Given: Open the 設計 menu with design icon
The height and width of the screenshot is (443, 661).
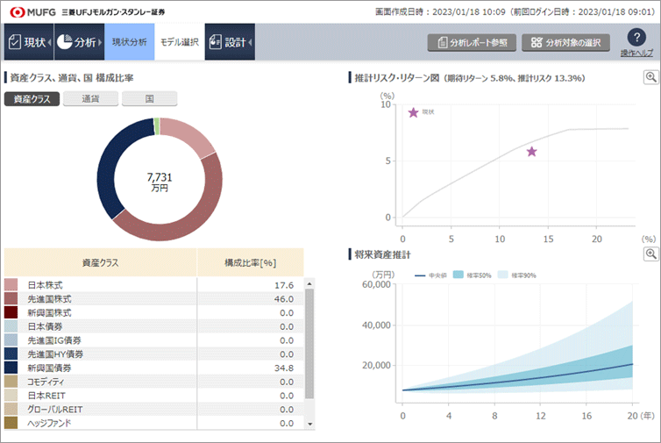Looking at the screenshot, I should coord(230,42).
